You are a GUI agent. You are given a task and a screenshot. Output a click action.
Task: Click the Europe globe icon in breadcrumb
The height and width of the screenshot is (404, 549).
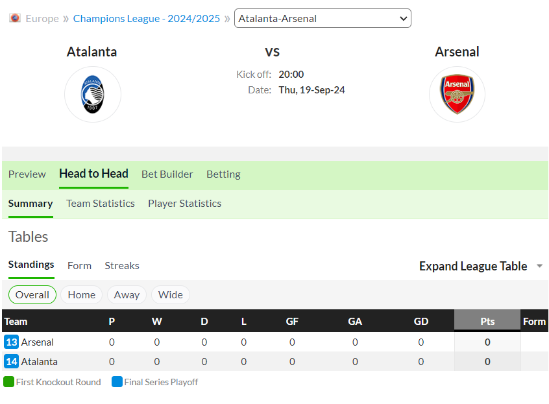(15, 18)
